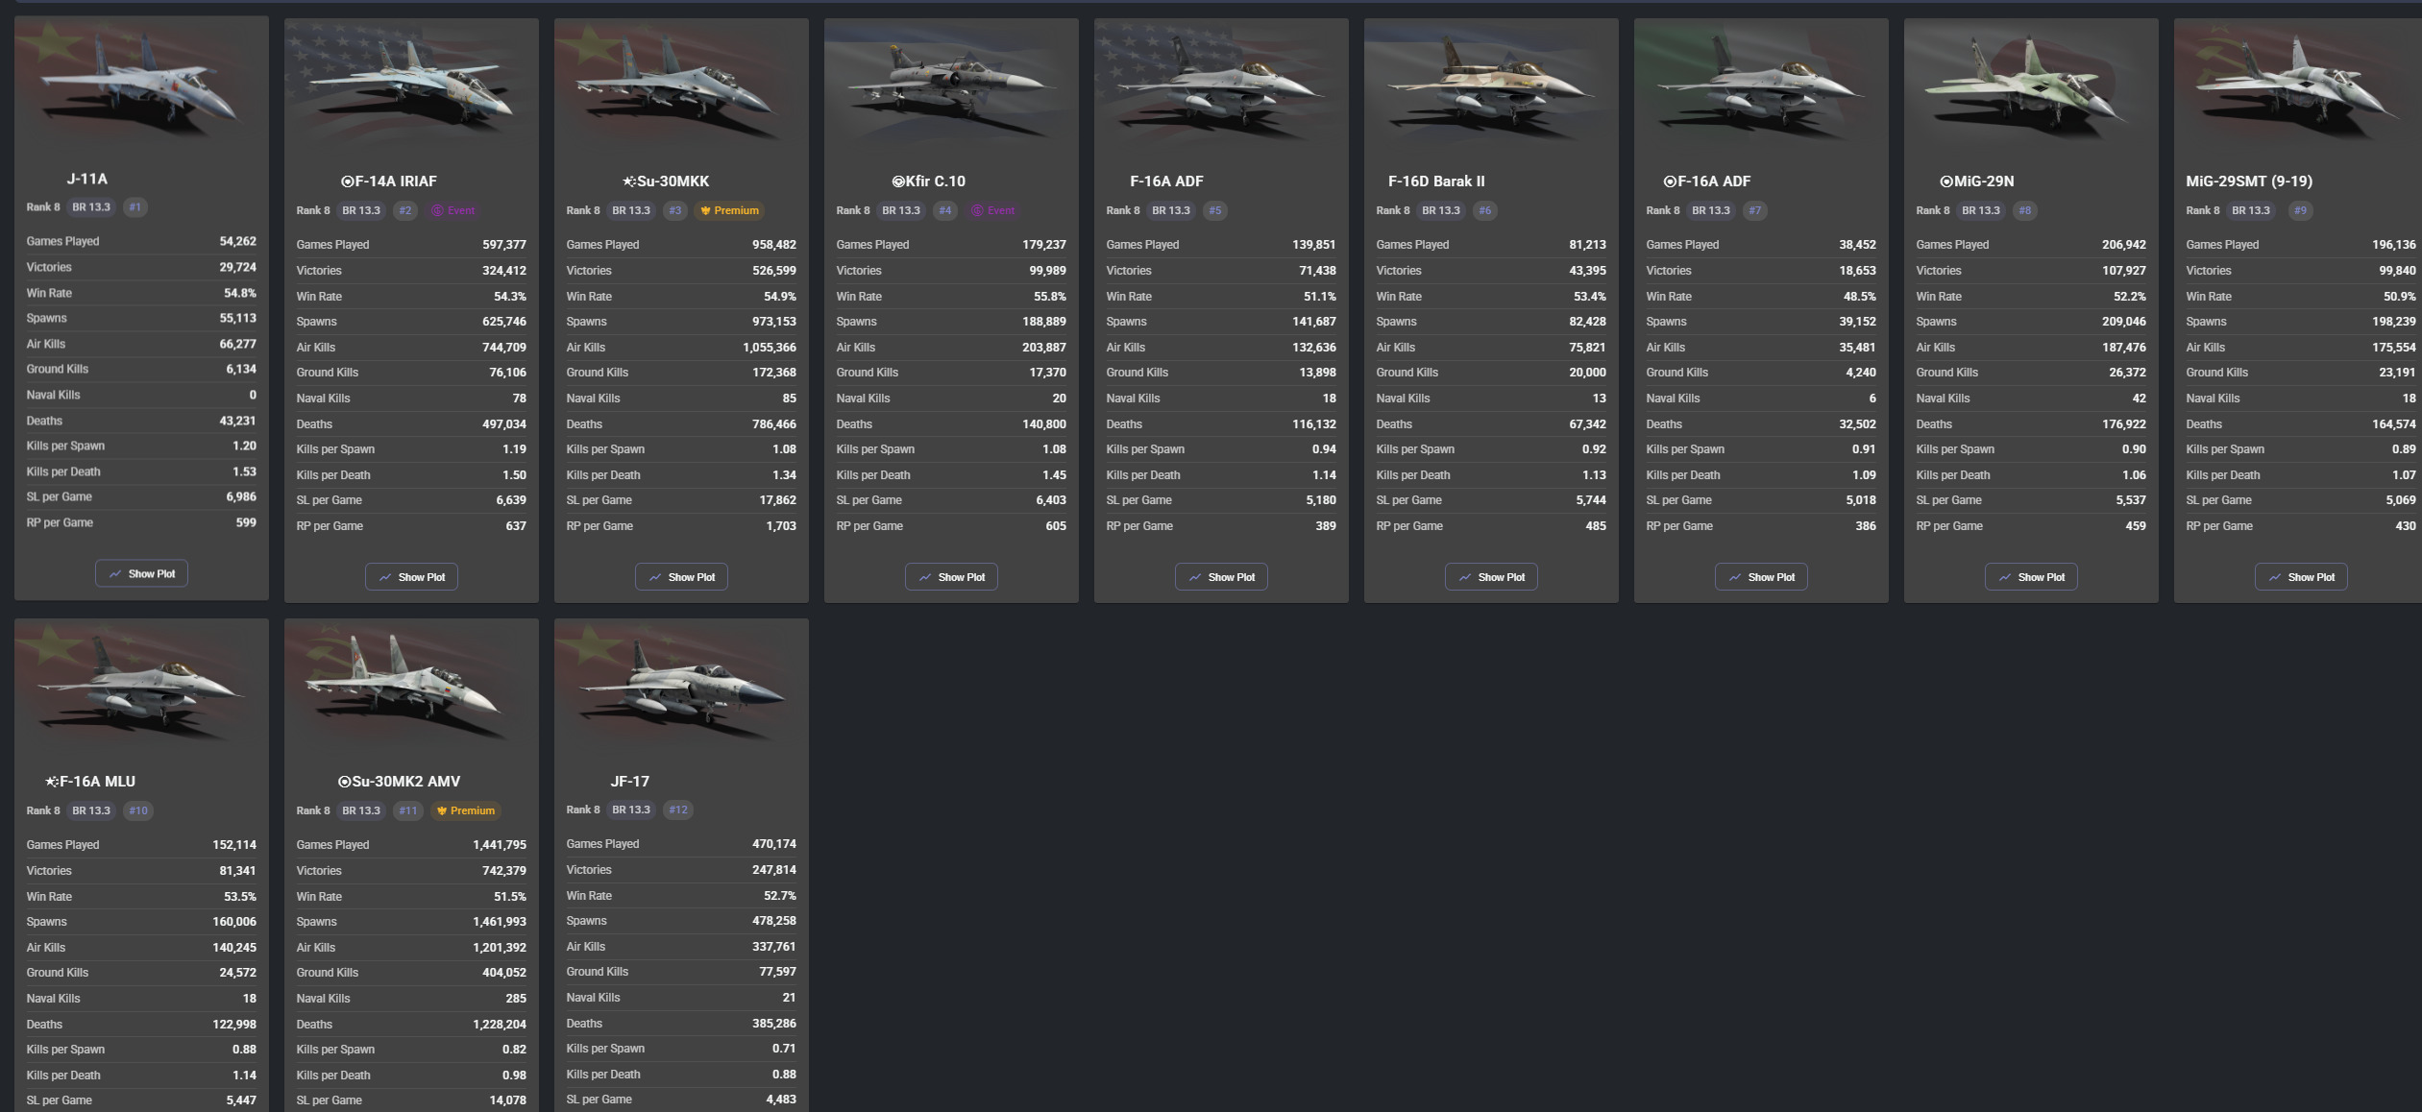Show plot for MiG-29SMT (9-19)

[x=2301, y=577]
